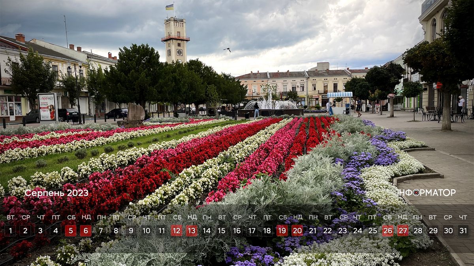Select date 2 next to the highlighted 1

[x=26, y=229]
